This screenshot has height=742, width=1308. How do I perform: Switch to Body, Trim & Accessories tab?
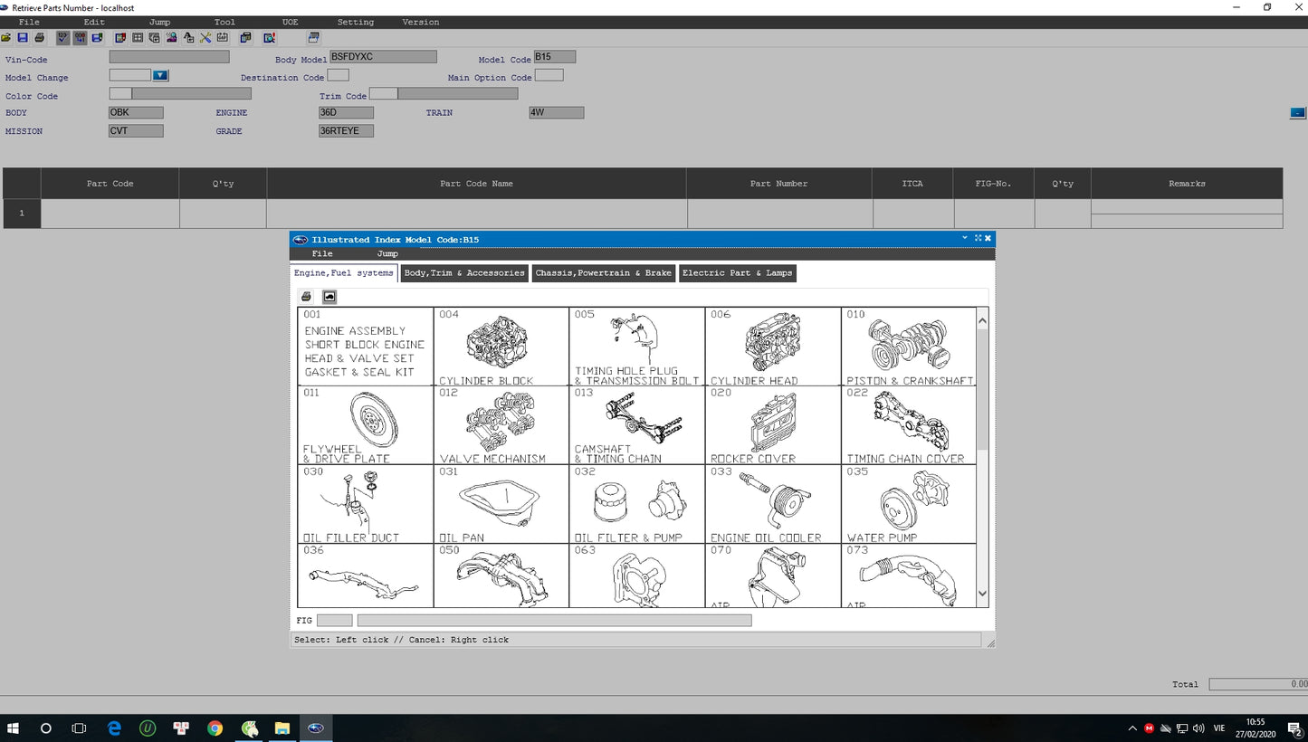(x=464, y=273)
